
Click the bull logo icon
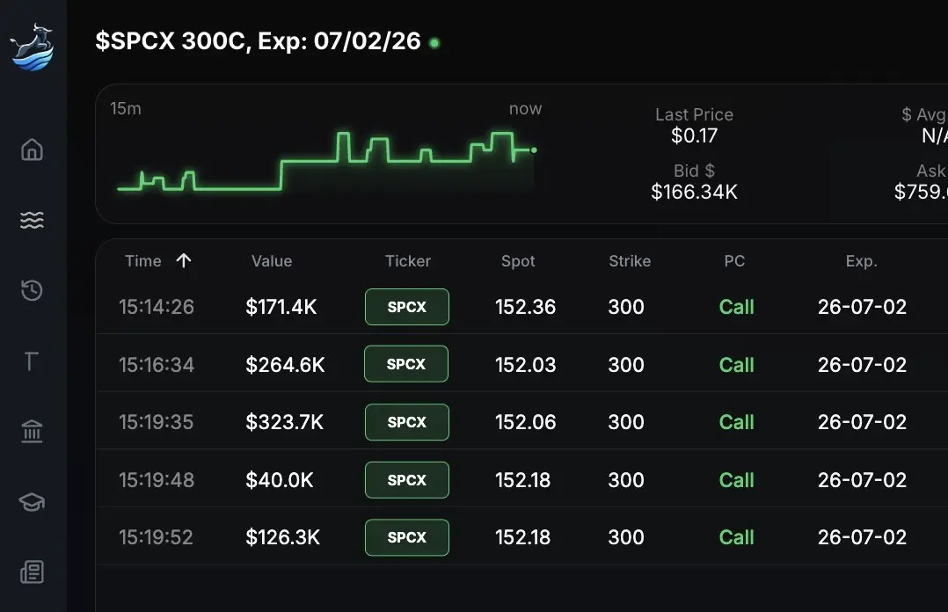pyautogui.click(x=32, y=47)
